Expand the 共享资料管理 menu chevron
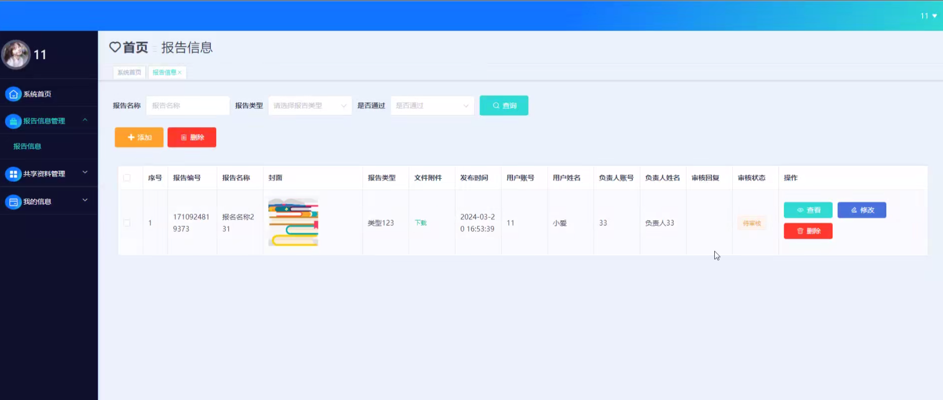 (85, 173)
